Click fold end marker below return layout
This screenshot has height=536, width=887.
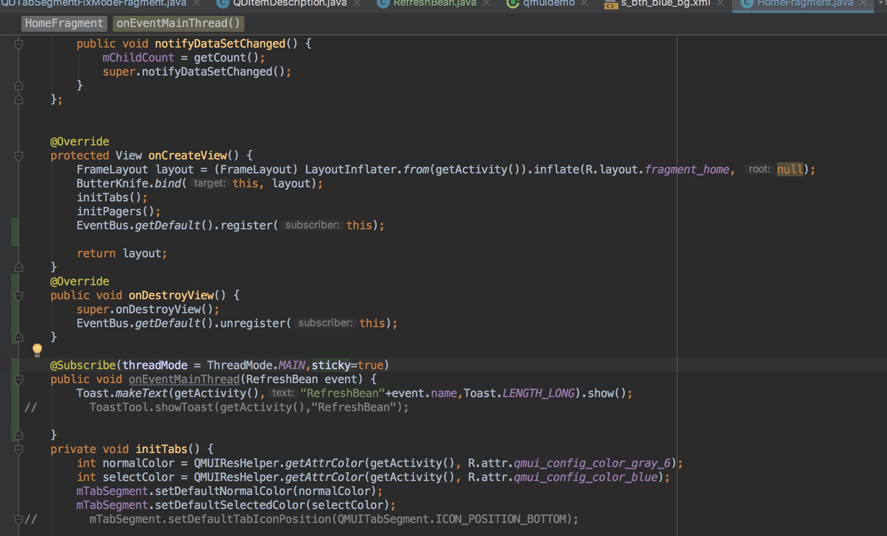tap(19, 267)
